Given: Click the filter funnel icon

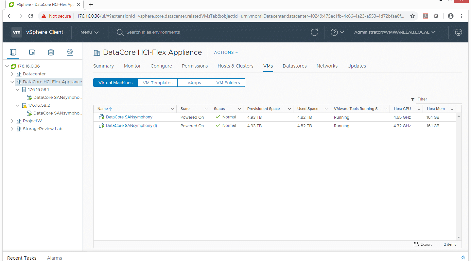Looking at the screenshot, I should click(x=413, y=100).
